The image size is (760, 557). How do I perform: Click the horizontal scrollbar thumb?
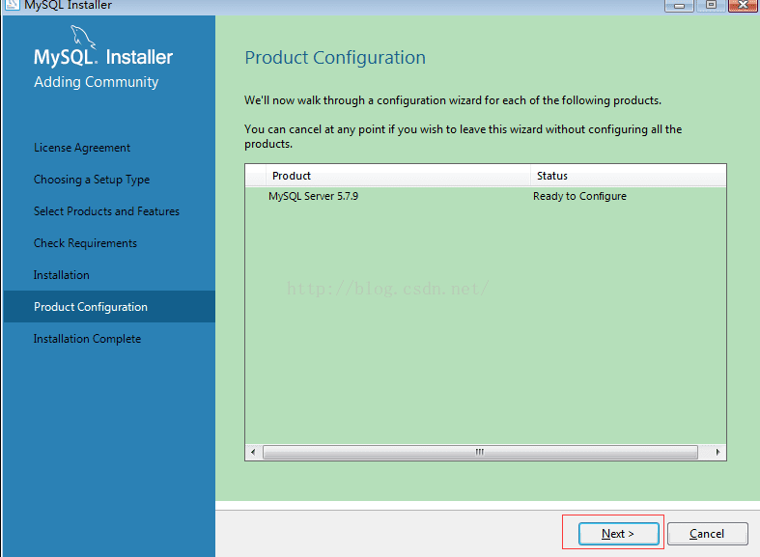pyautogui.click(x=480, y=453)
